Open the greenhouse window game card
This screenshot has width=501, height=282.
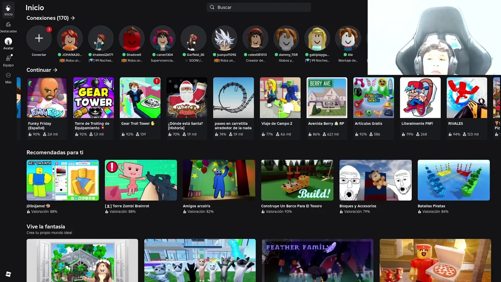pyautogui.click(x=82, y=260)
